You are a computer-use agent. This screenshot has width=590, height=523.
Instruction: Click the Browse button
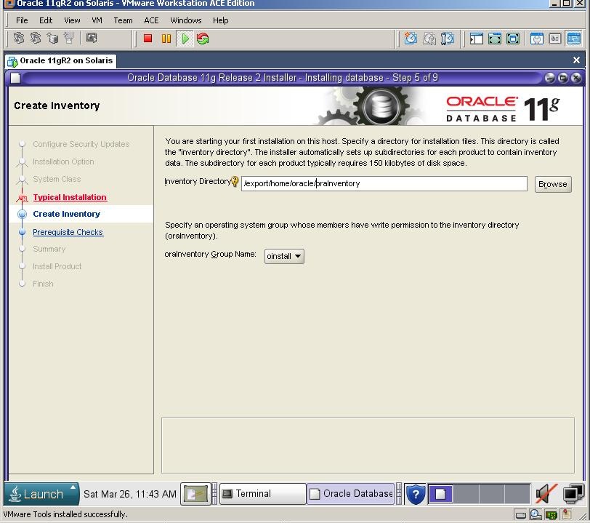pos(552,183)
